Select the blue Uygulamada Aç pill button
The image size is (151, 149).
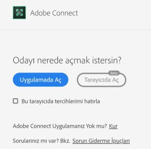pyautogui.click(x=41, y=80)
